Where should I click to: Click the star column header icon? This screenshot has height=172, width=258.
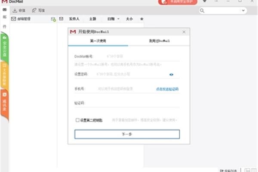(141, 19)
